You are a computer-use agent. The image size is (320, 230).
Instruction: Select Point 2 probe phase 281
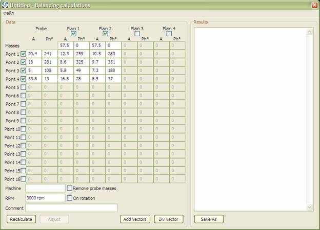[50, 62]
